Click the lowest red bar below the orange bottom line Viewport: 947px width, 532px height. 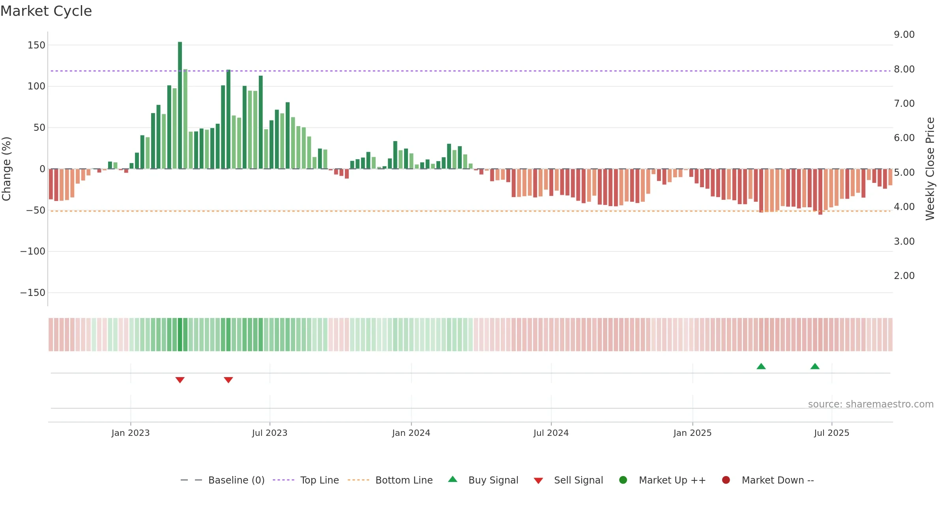coord(820,192)
